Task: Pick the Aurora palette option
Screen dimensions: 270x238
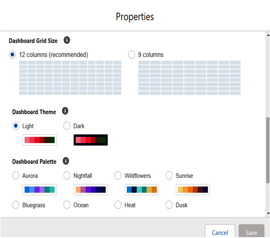Action: tap(16, 175)
